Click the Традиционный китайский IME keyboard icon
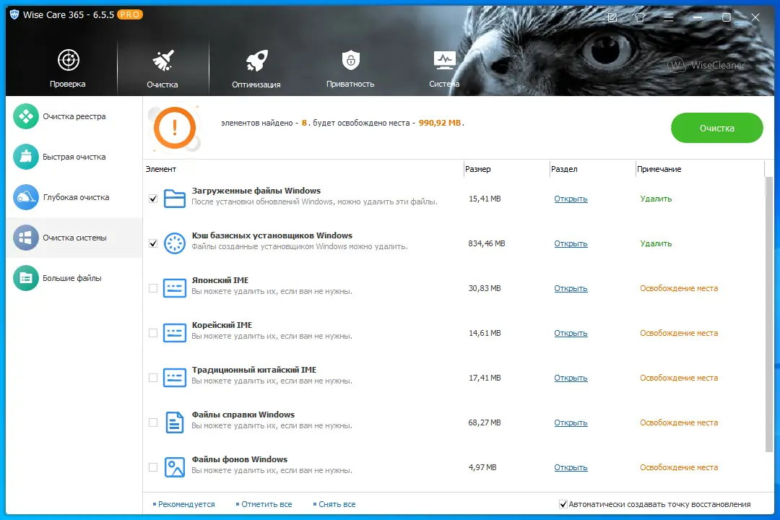The height and width of the screenshot is (520, 780). click(x=175, y=378)
